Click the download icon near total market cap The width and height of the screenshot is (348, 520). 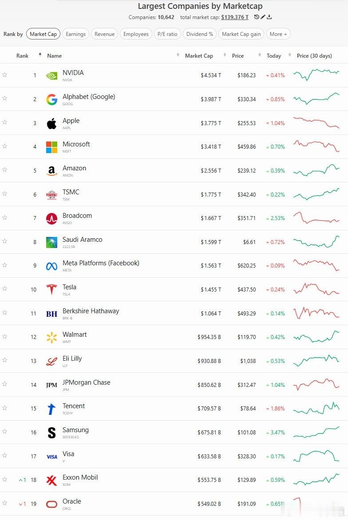tap(269, 17)
